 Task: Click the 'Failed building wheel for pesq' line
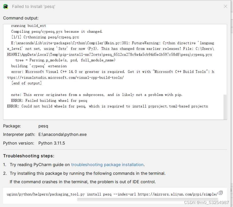pos(49,101)
